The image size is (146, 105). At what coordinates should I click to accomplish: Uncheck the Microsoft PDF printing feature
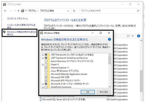[46, 77]
